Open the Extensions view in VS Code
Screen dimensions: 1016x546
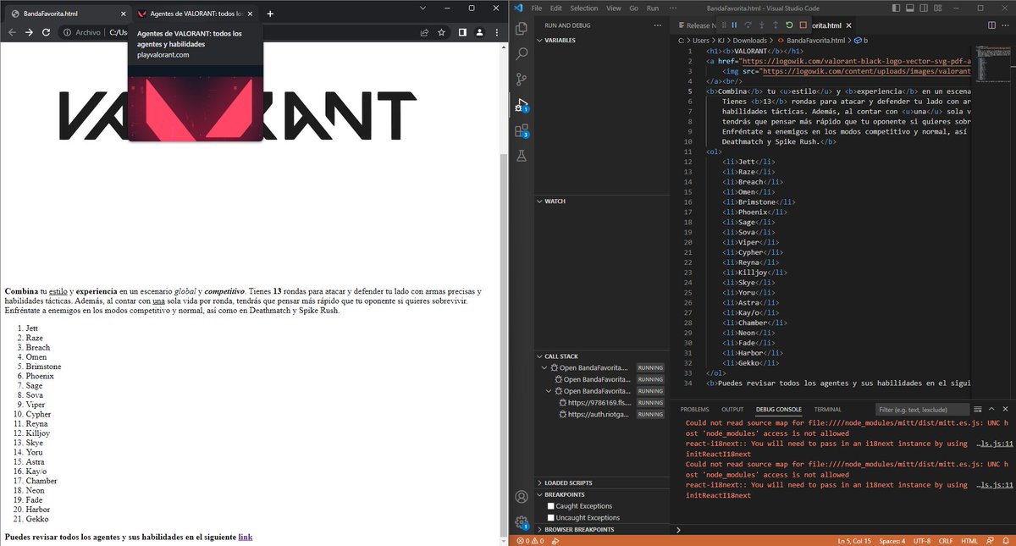[522, 130]
